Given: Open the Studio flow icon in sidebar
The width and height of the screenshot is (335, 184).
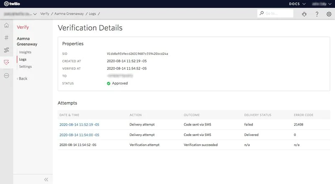Looking at the screenshot, I should pyautogui.click(x=6, y=50).
